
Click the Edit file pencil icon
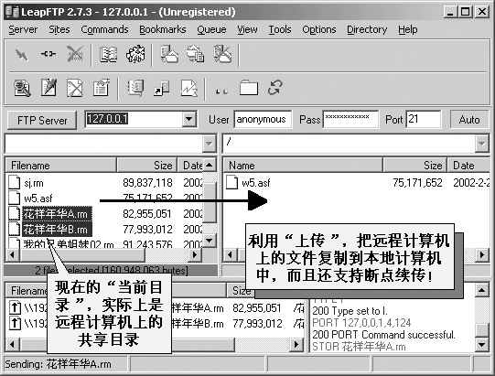click(48, 88)
